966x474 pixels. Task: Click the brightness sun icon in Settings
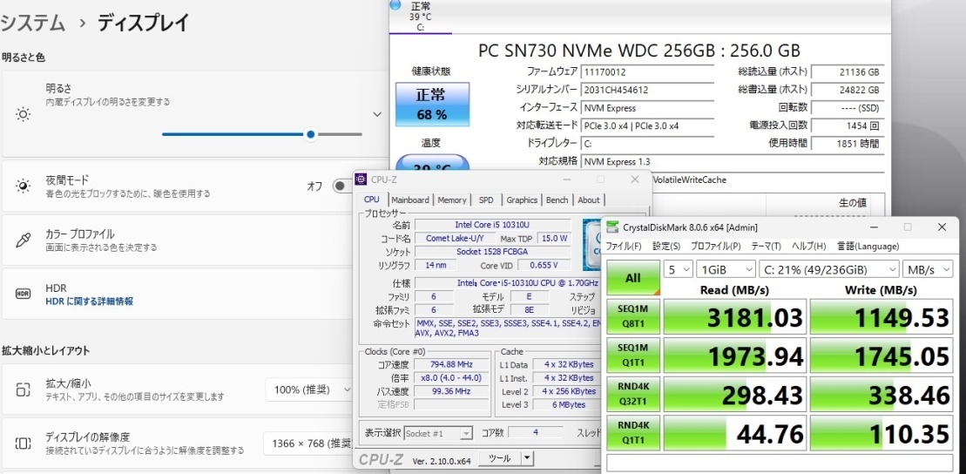[x=23, y=114]
